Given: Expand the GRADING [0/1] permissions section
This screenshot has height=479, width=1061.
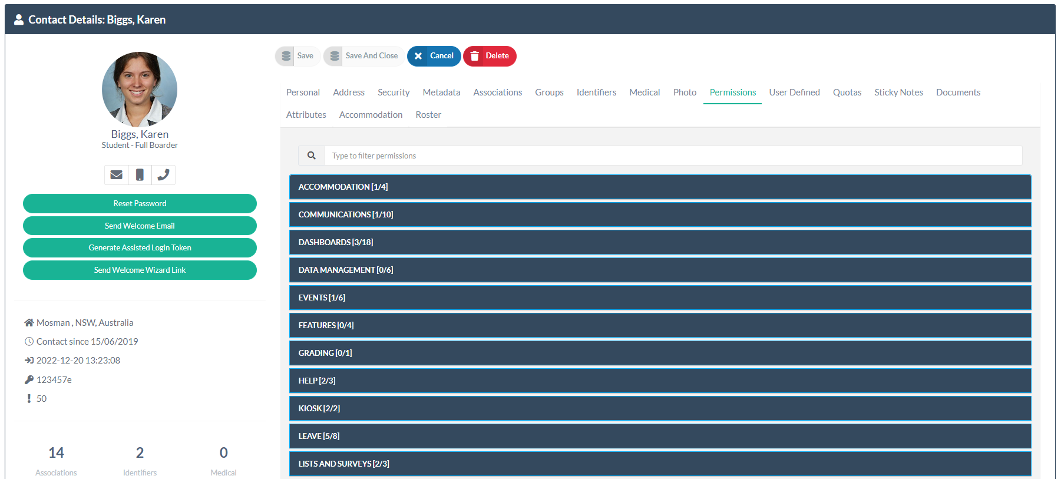Looking at the screenshot, I should (660, 353).
